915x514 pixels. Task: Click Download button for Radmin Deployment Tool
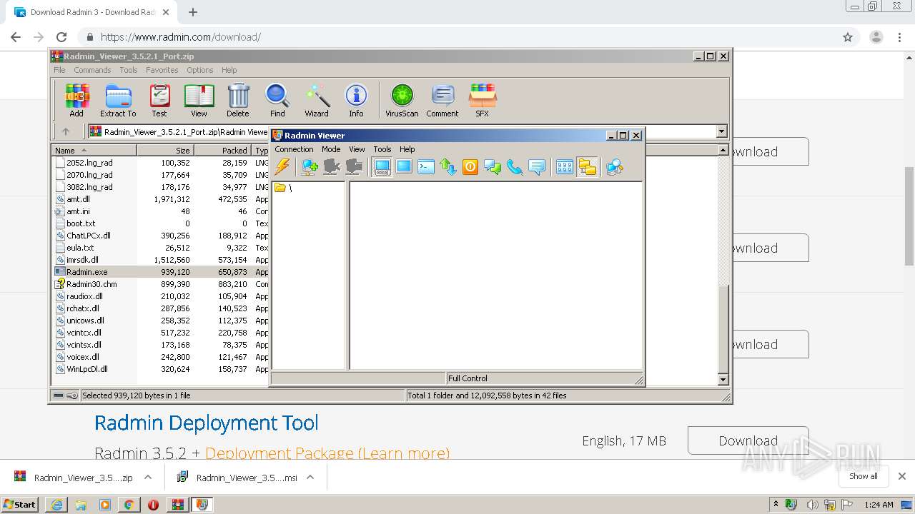748,440
